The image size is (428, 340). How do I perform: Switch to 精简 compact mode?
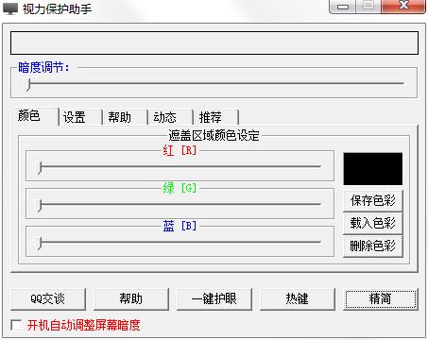pyautogui.click(x=381, y=298)
